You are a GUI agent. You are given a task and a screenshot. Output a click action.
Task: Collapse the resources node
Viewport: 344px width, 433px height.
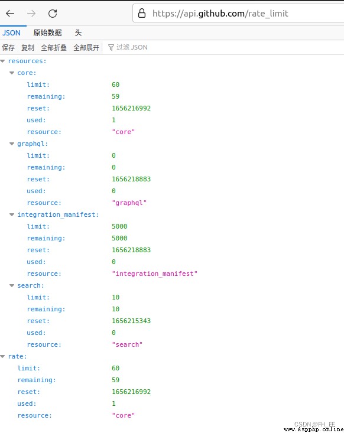pos(3,61)
